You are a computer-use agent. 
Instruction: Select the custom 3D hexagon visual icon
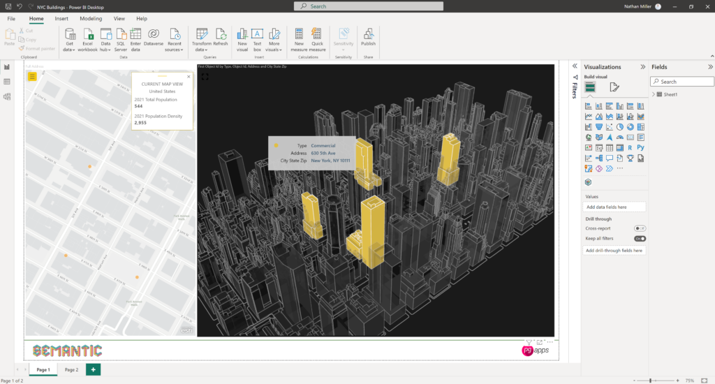pos(588,182)
